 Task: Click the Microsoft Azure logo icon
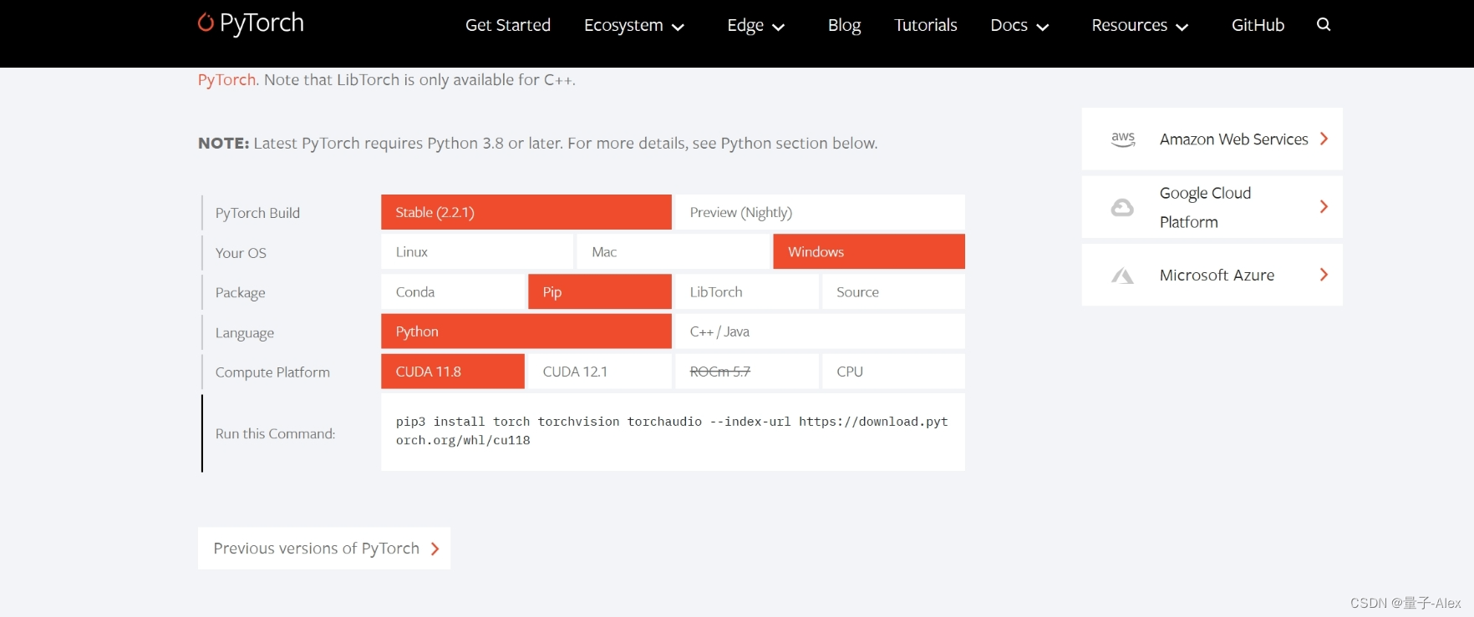[1122, 276]
